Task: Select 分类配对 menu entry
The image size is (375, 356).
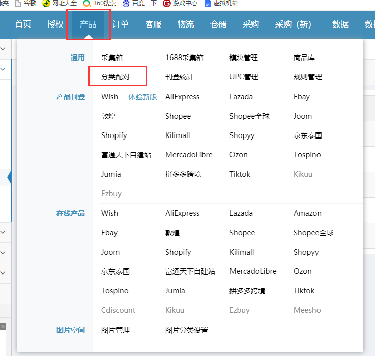Action: 116,77
